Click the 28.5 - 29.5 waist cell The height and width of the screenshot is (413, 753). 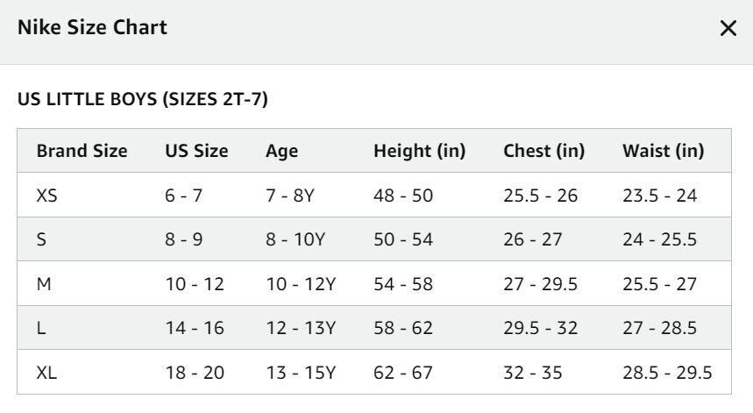(667, 372)
